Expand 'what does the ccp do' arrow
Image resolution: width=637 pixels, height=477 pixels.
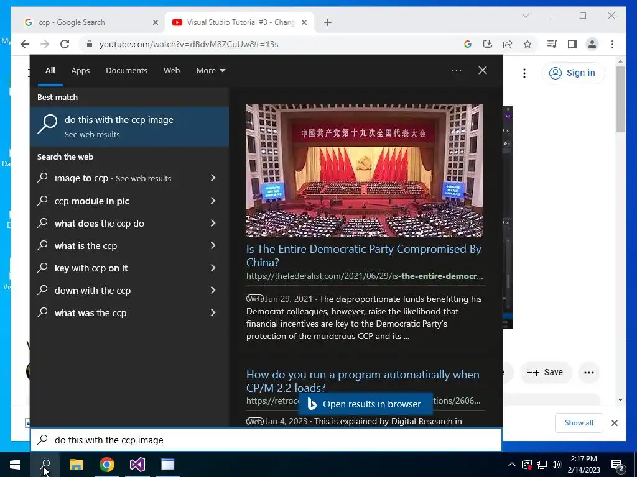pos(213,223)
